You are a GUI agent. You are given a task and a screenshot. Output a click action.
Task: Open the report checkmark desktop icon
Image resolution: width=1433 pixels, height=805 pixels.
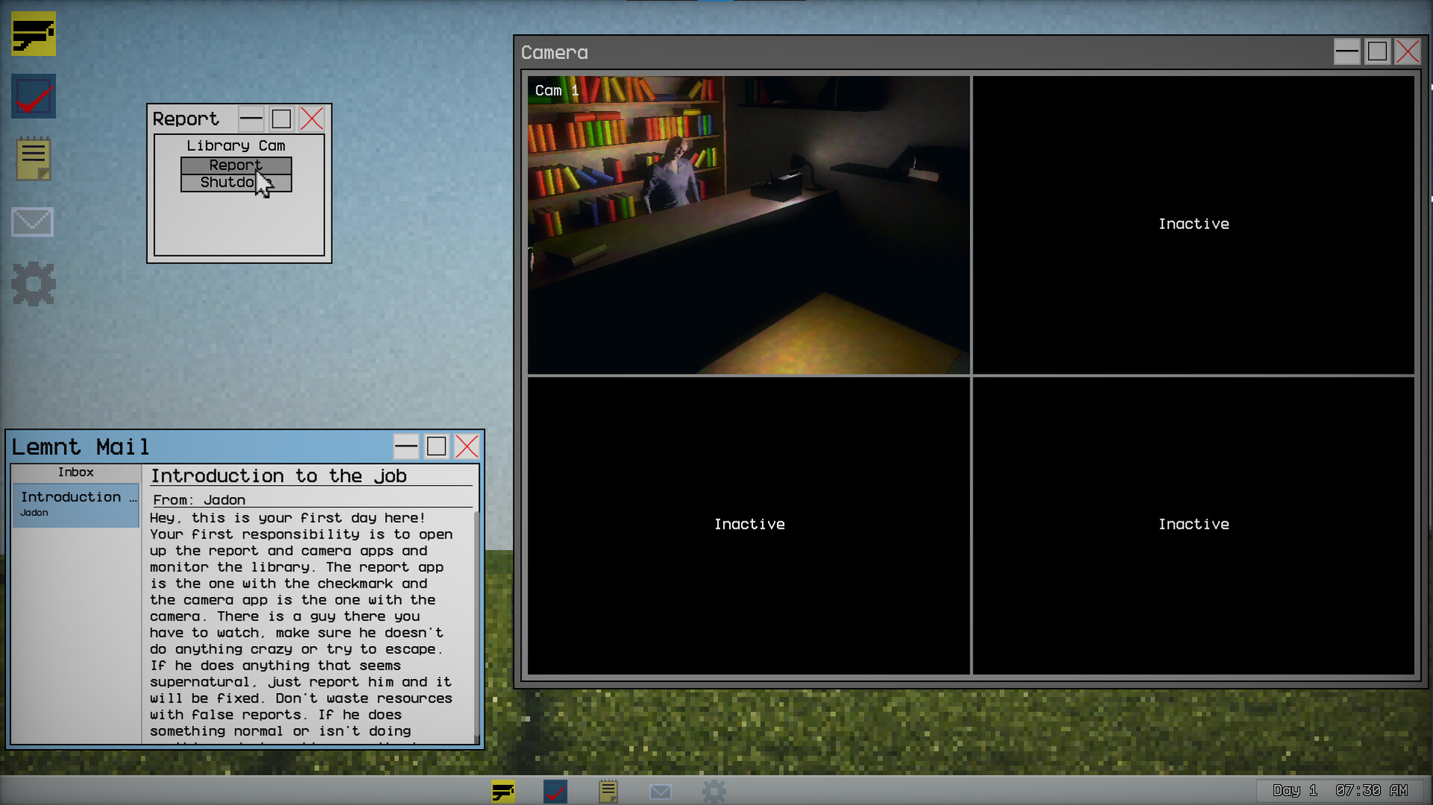(x=34, y=96)
